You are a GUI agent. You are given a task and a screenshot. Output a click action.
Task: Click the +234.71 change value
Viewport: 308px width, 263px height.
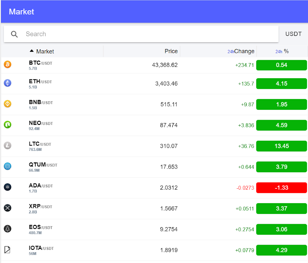point(245,65)
